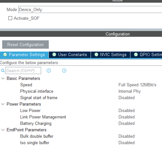Open the Mode Device_Only dropdown
Image resolution: width=162 pixels, height=152 pixels.
click(90, 10)
